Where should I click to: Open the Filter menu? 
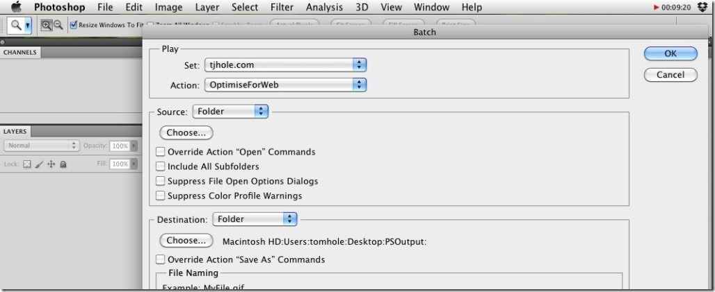point(282,8)
